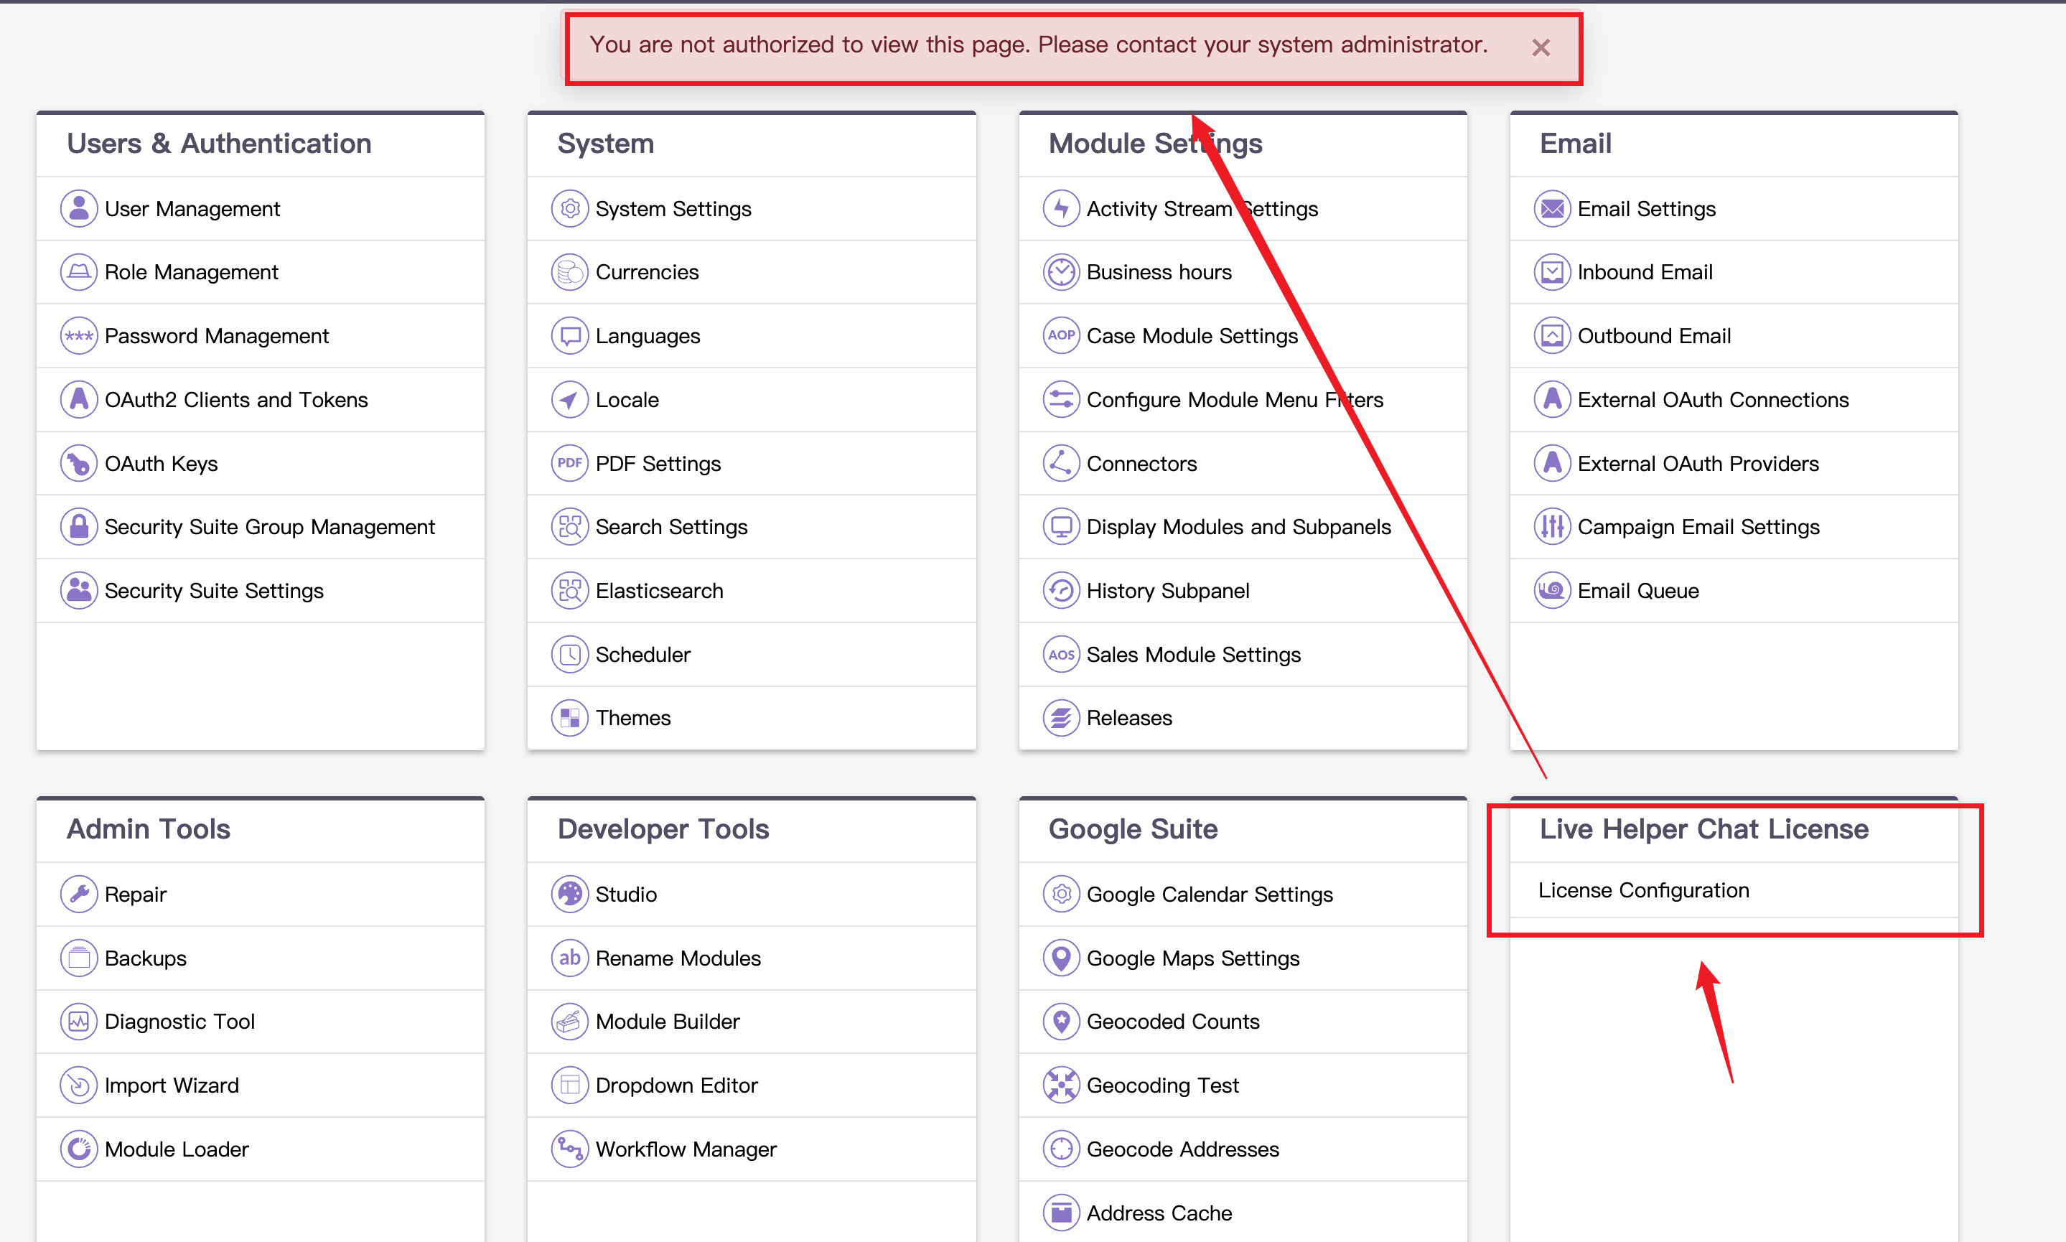Click the Google Suite heading

click(1132, 828)
